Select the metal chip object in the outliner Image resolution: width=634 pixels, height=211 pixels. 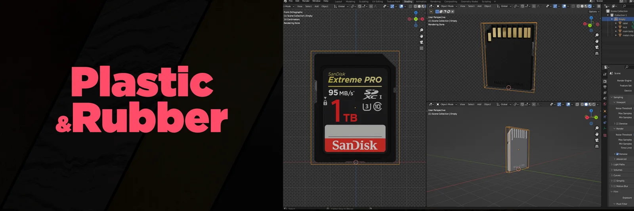point(628,35)
